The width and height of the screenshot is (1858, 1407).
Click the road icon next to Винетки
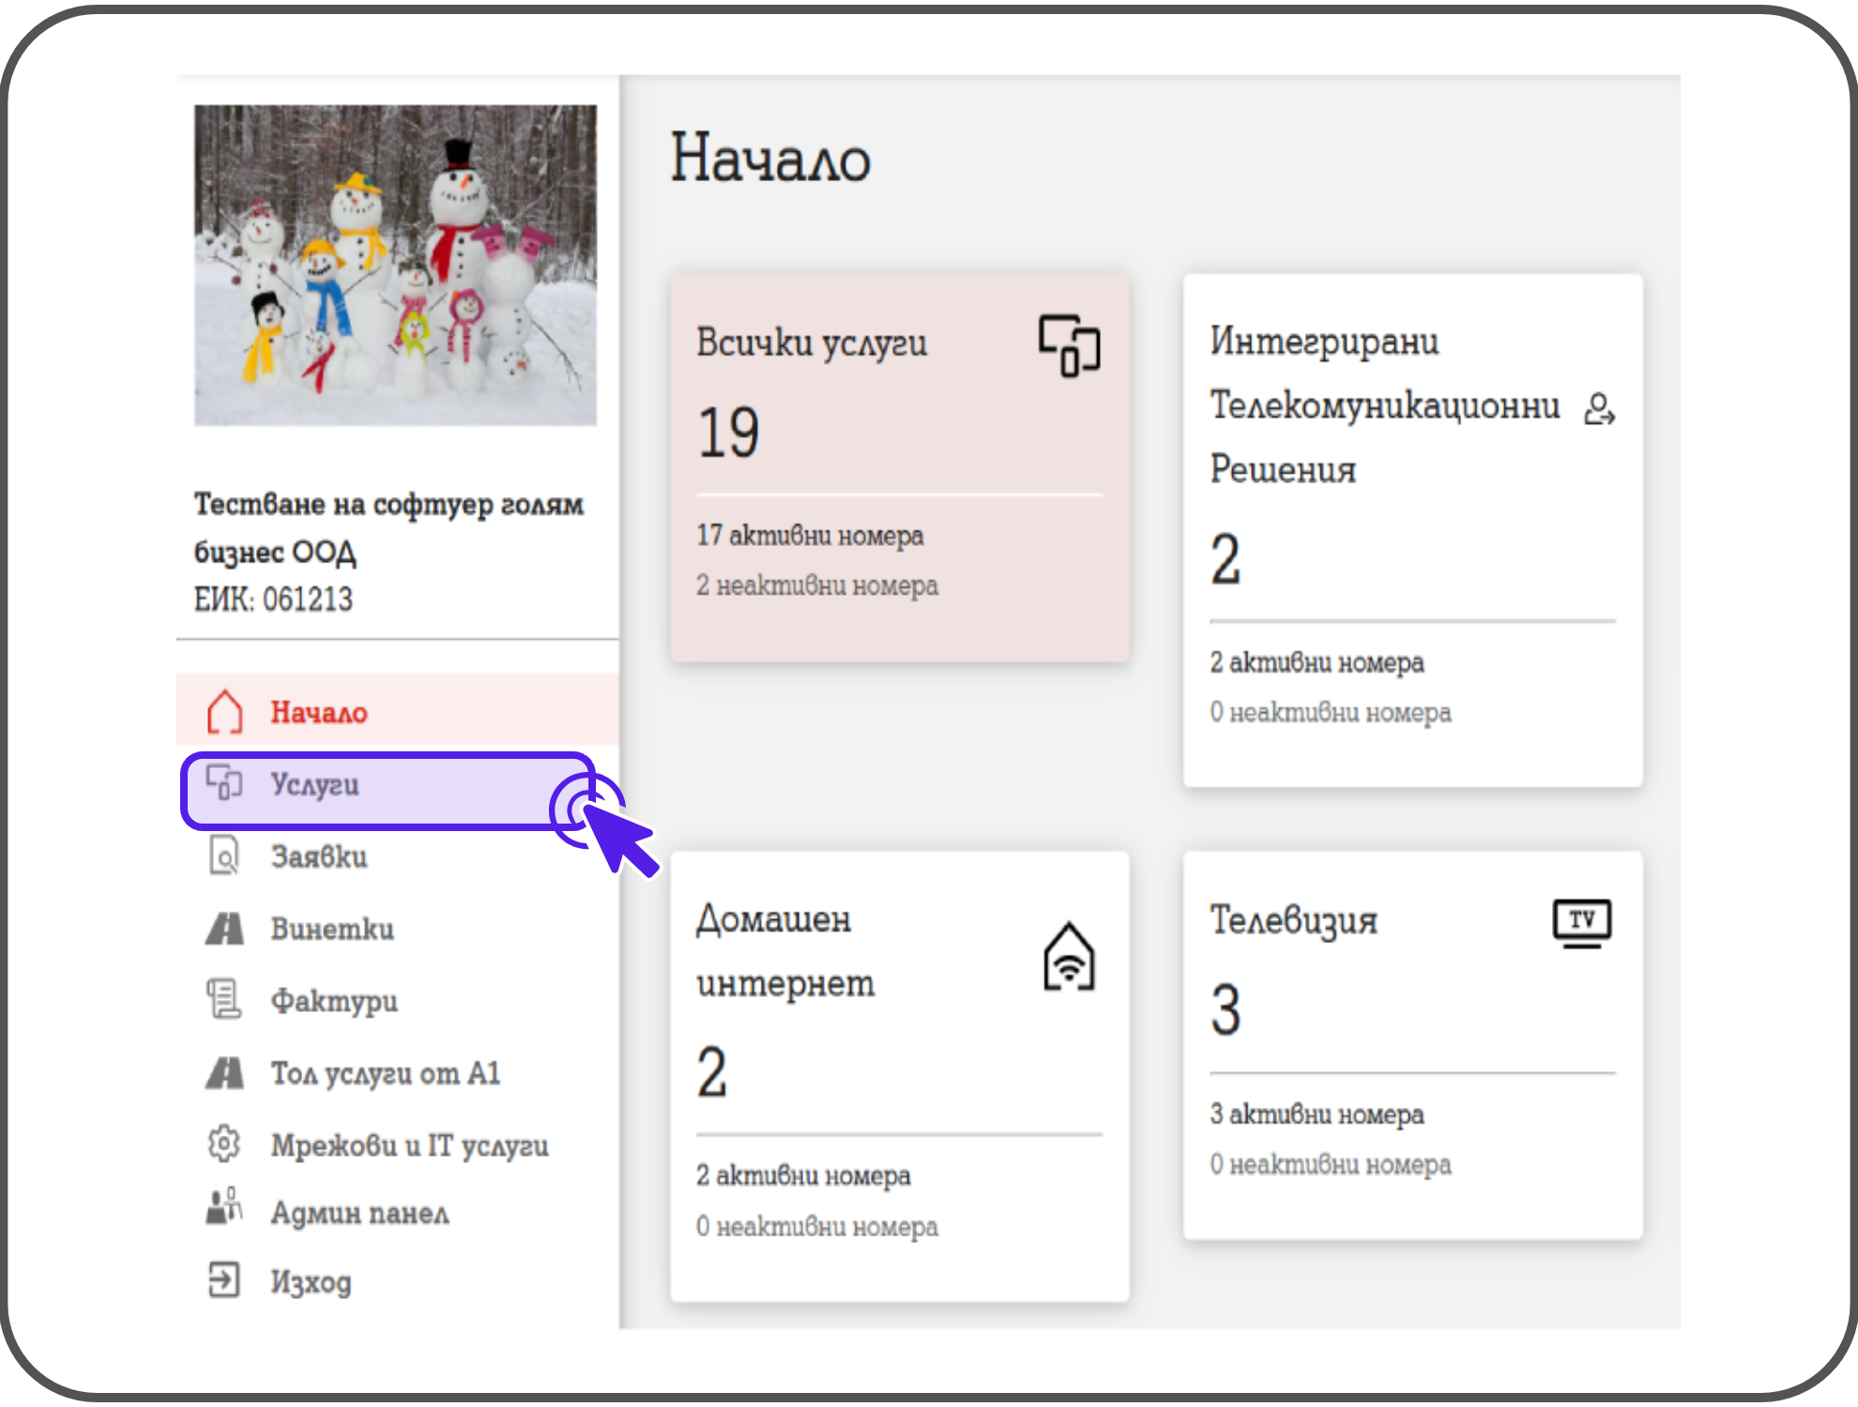(x=224, y=929)
